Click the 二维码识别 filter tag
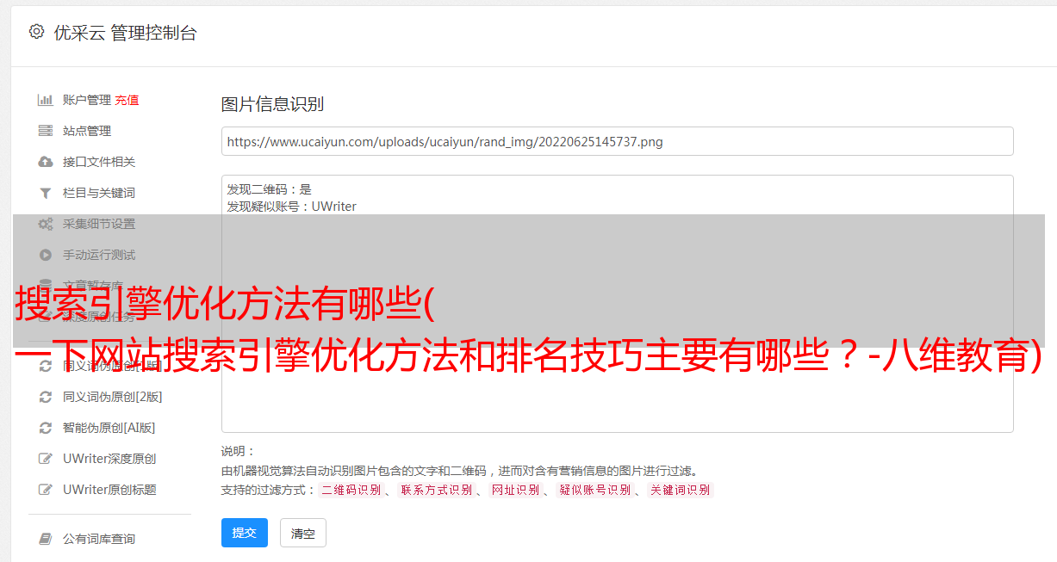This screenshot has height=562, width=1057. tap(351, 490)
